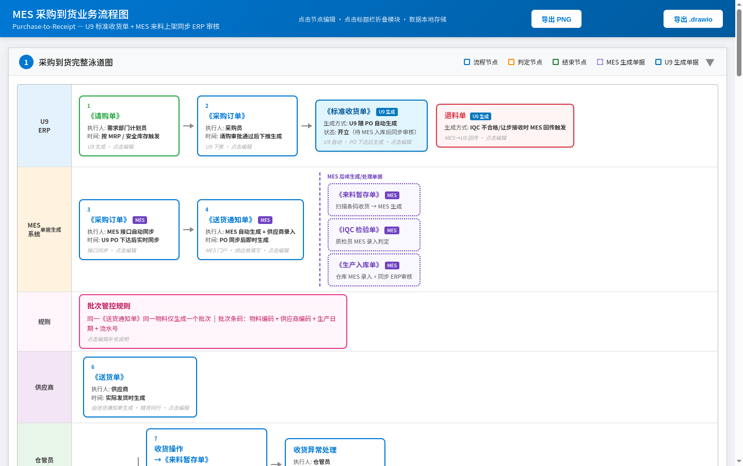Open the 退料单 node

[x=505, y=126]
